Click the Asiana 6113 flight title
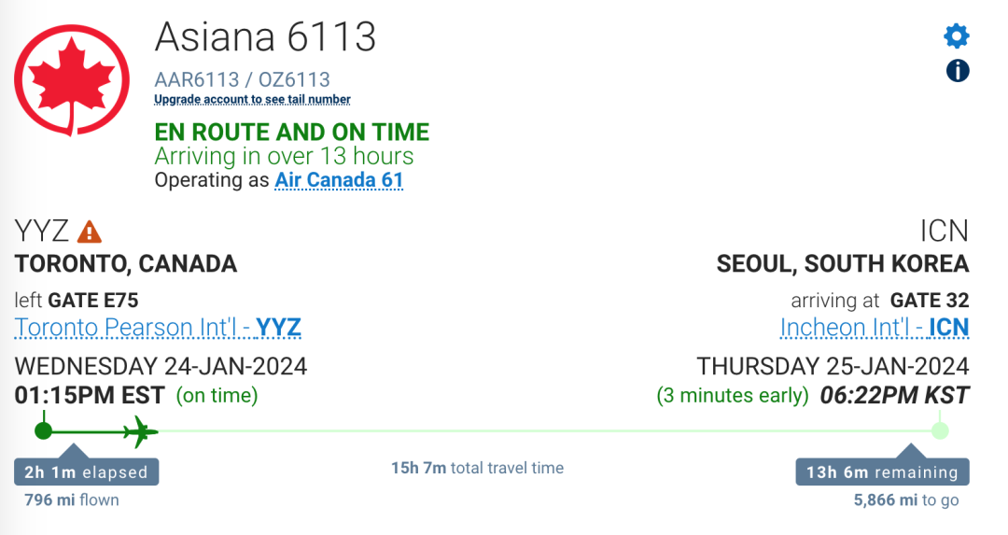This screenshot has height=535, width=1008. pyautogui.click(x=265, y=36)
